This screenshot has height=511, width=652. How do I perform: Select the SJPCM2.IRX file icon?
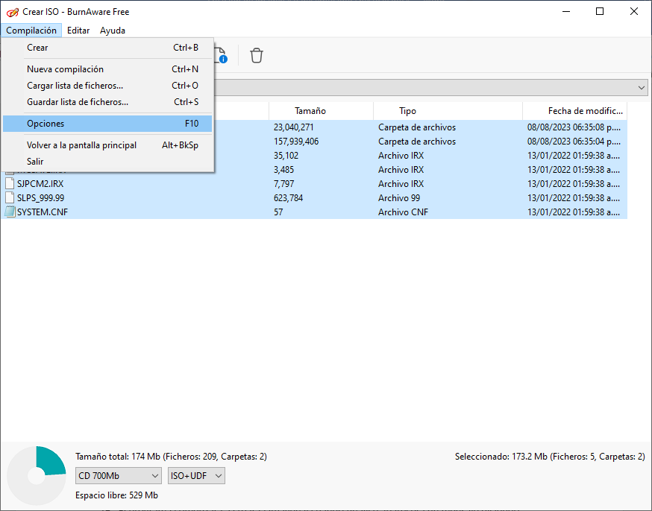[10, 183]
